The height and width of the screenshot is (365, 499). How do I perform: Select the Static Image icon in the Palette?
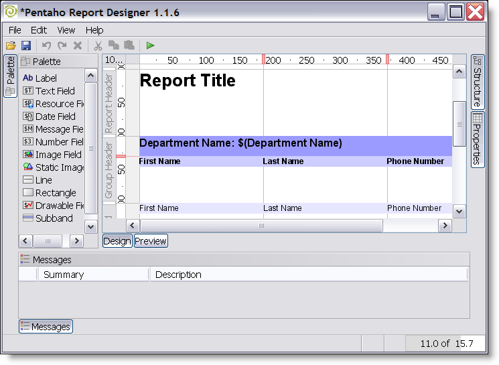coord(28,167)
